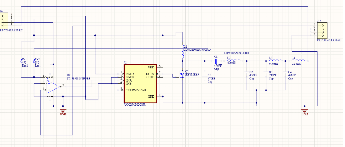Click the PRPC004SAAN-RC label under J13
345x147 pixels.
click(x=329, y=40)
